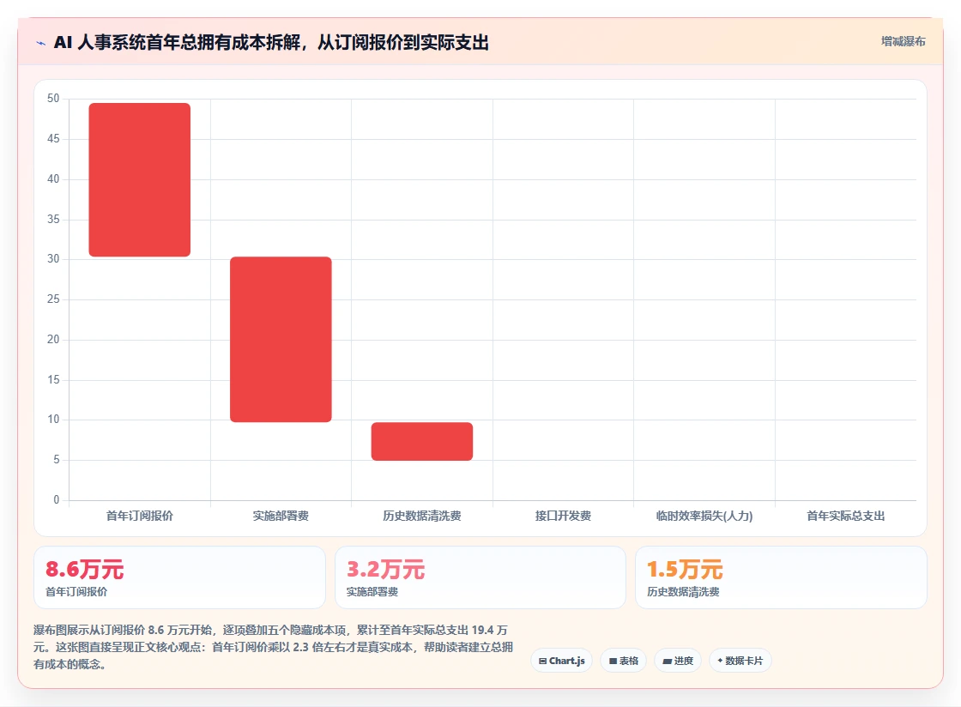
Task: Click the y-axis value 50
Action: (x=53, y=98)
